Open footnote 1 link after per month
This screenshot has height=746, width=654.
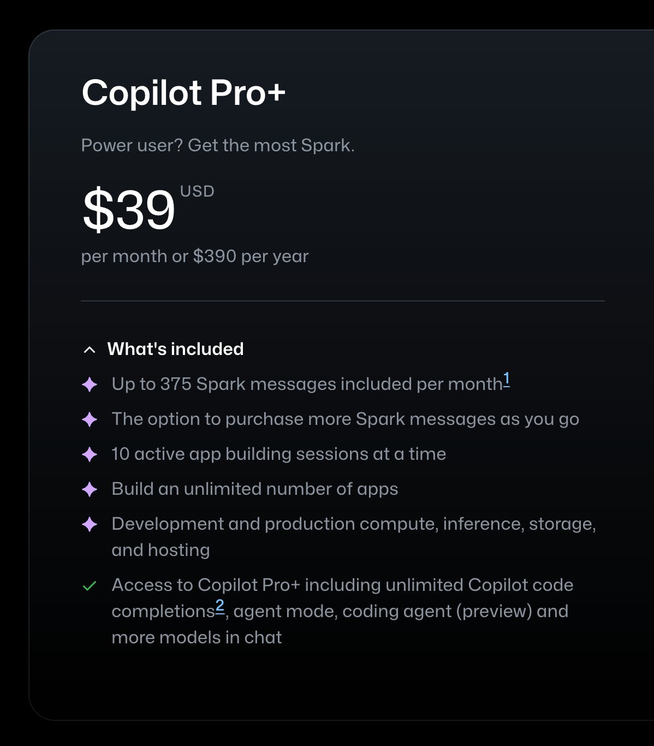click(x=507, y=379)
